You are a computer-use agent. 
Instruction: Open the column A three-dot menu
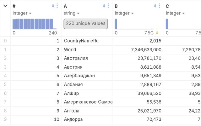(x=108, y=6)
